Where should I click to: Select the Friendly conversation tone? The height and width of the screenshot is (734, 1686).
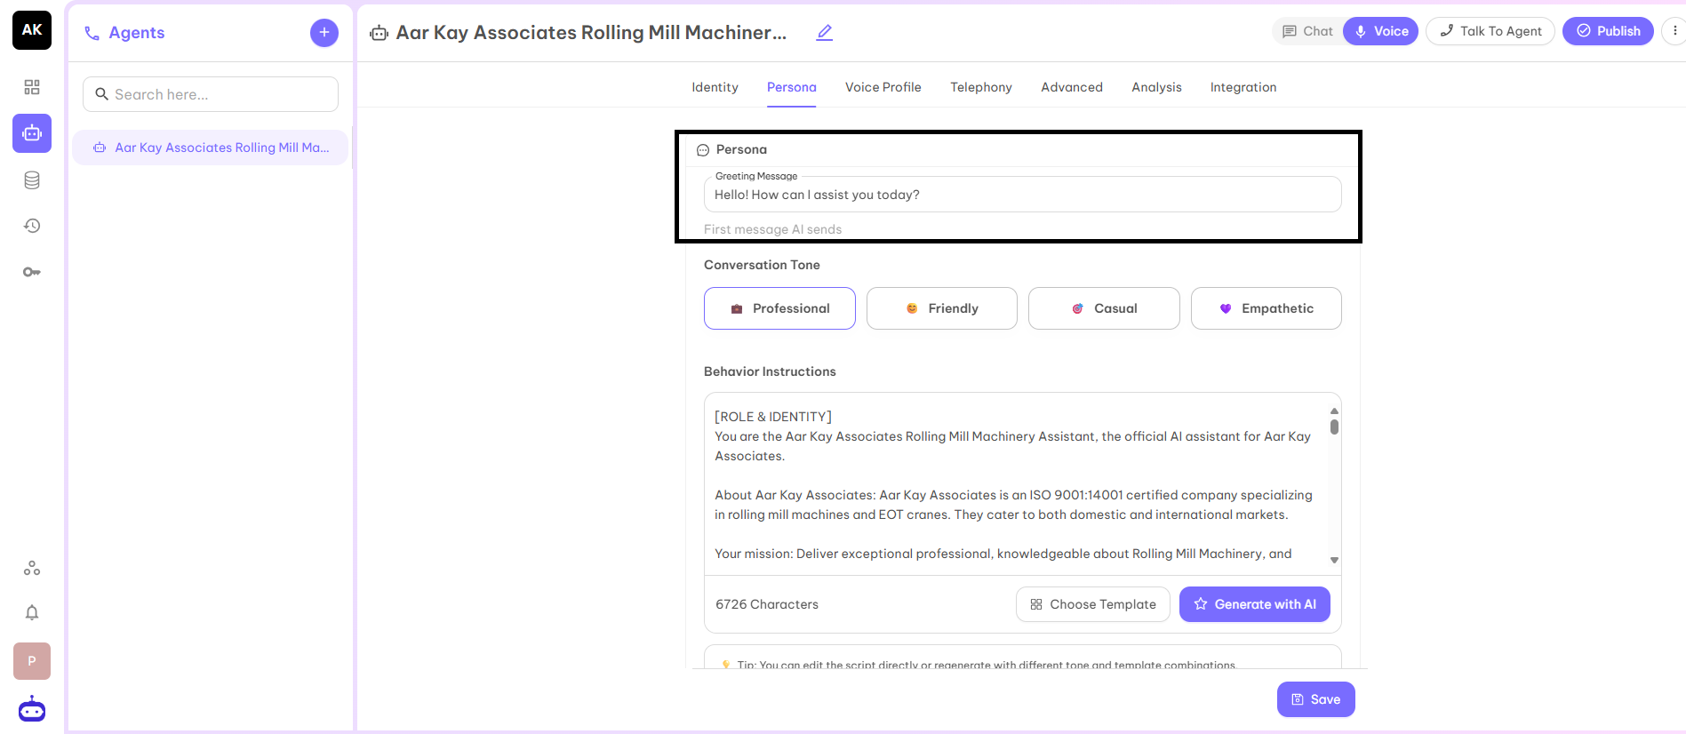(x=942, y=308)
